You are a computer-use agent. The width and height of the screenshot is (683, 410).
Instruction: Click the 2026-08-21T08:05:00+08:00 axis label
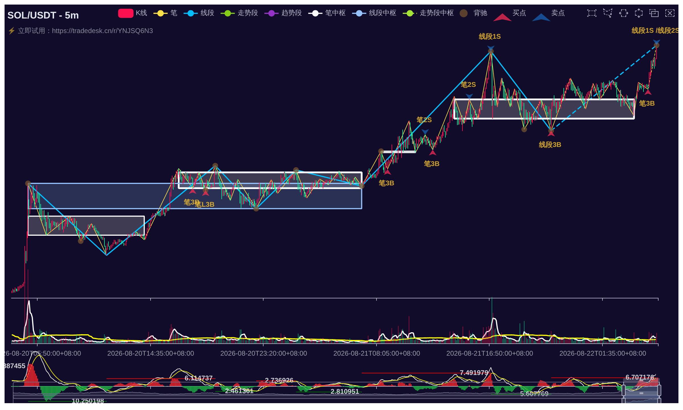click(x=377, y=353)
